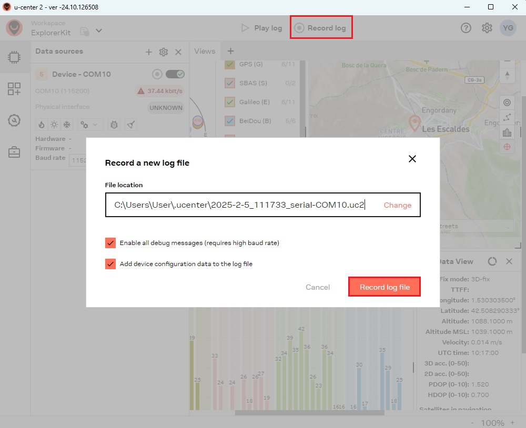526x428 pixels.
Task: Open the help question mark icon
Action: pos(466,28)
